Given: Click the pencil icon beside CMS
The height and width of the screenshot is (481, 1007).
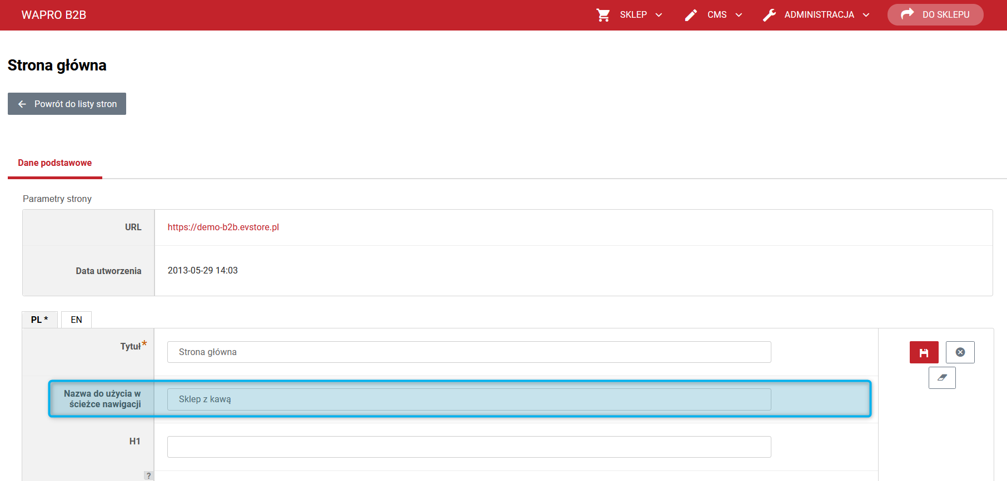Looking at the screenshot, I should click(691, 15).
